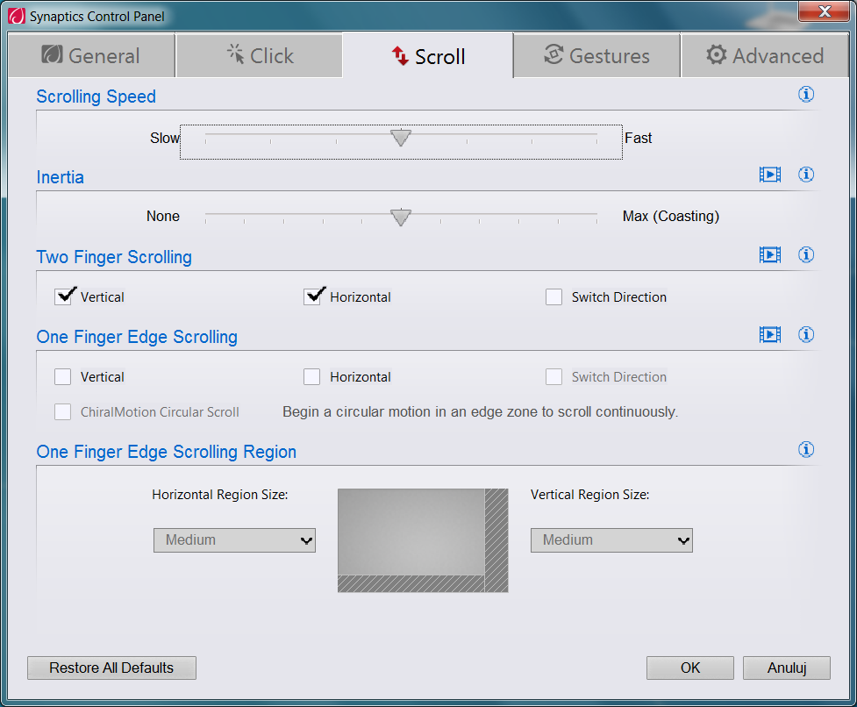The height and width of the screenshot is (707, 857).
Task: Toggle One Finger Edge Switch Direction checkbox
Action: tap(553, 376)
